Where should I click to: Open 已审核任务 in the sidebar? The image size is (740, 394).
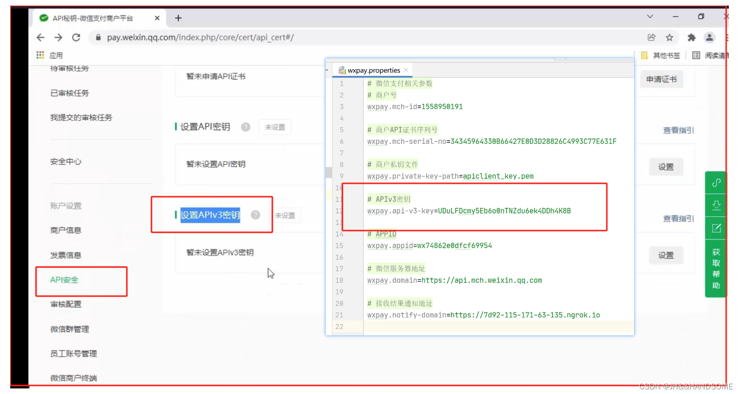pos(70,93)
